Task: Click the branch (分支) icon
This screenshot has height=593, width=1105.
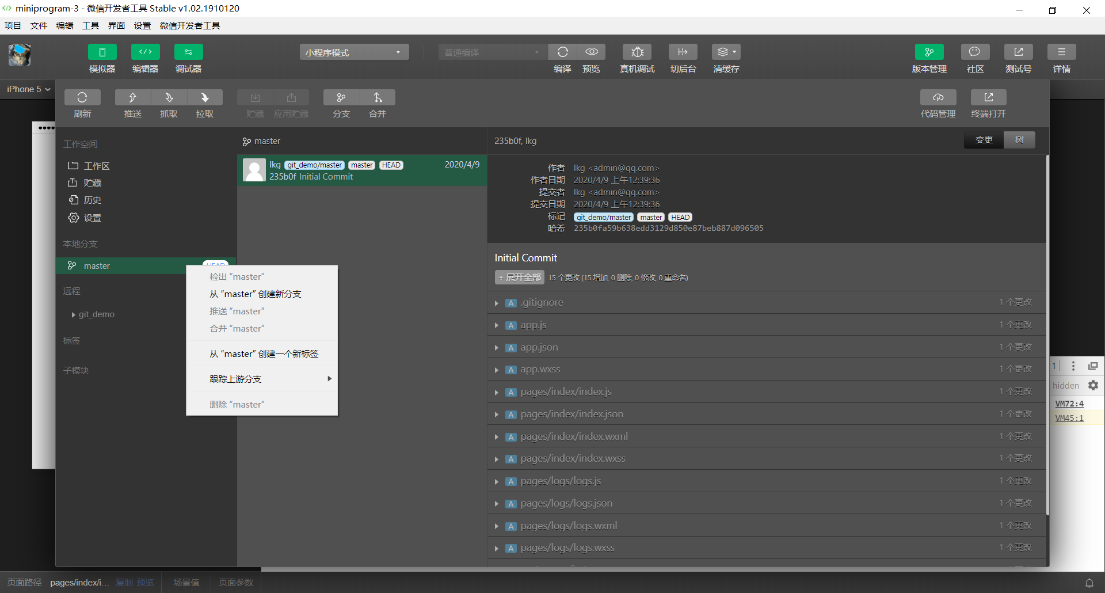Action: [341, 97]
